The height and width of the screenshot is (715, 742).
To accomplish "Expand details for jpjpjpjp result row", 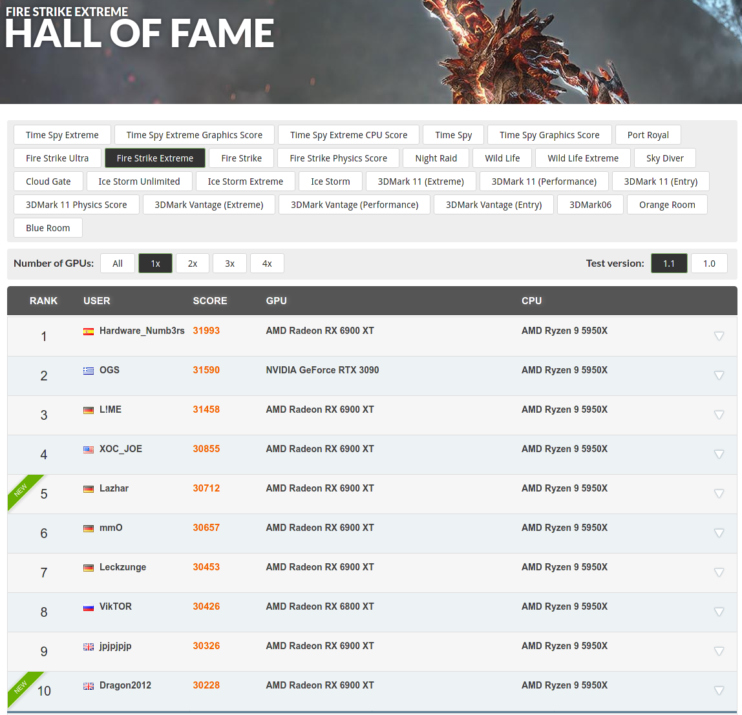I will [719, 651].
